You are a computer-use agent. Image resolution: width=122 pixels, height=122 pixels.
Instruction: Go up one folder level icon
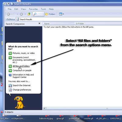29,14
